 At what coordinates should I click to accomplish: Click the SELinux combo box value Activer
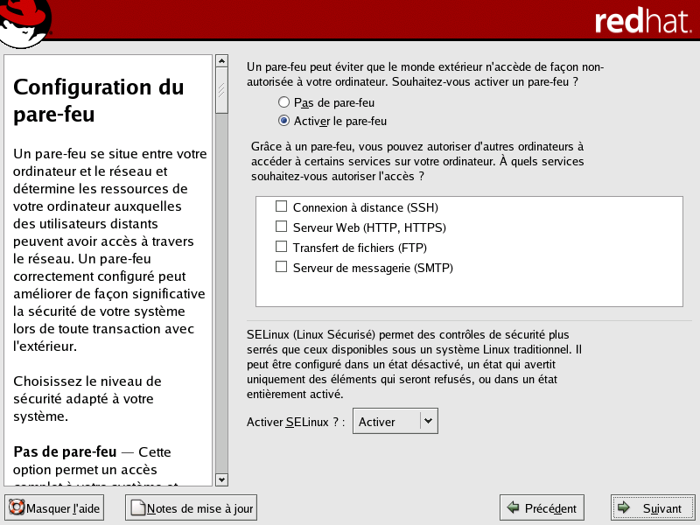coord(385,422)
